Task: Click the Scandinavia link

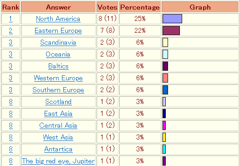Action: pos(58,42)
